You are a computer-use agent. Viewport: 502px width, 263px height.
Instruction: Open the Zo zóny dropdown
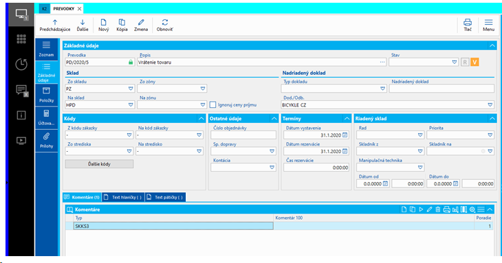coord(203,89)
